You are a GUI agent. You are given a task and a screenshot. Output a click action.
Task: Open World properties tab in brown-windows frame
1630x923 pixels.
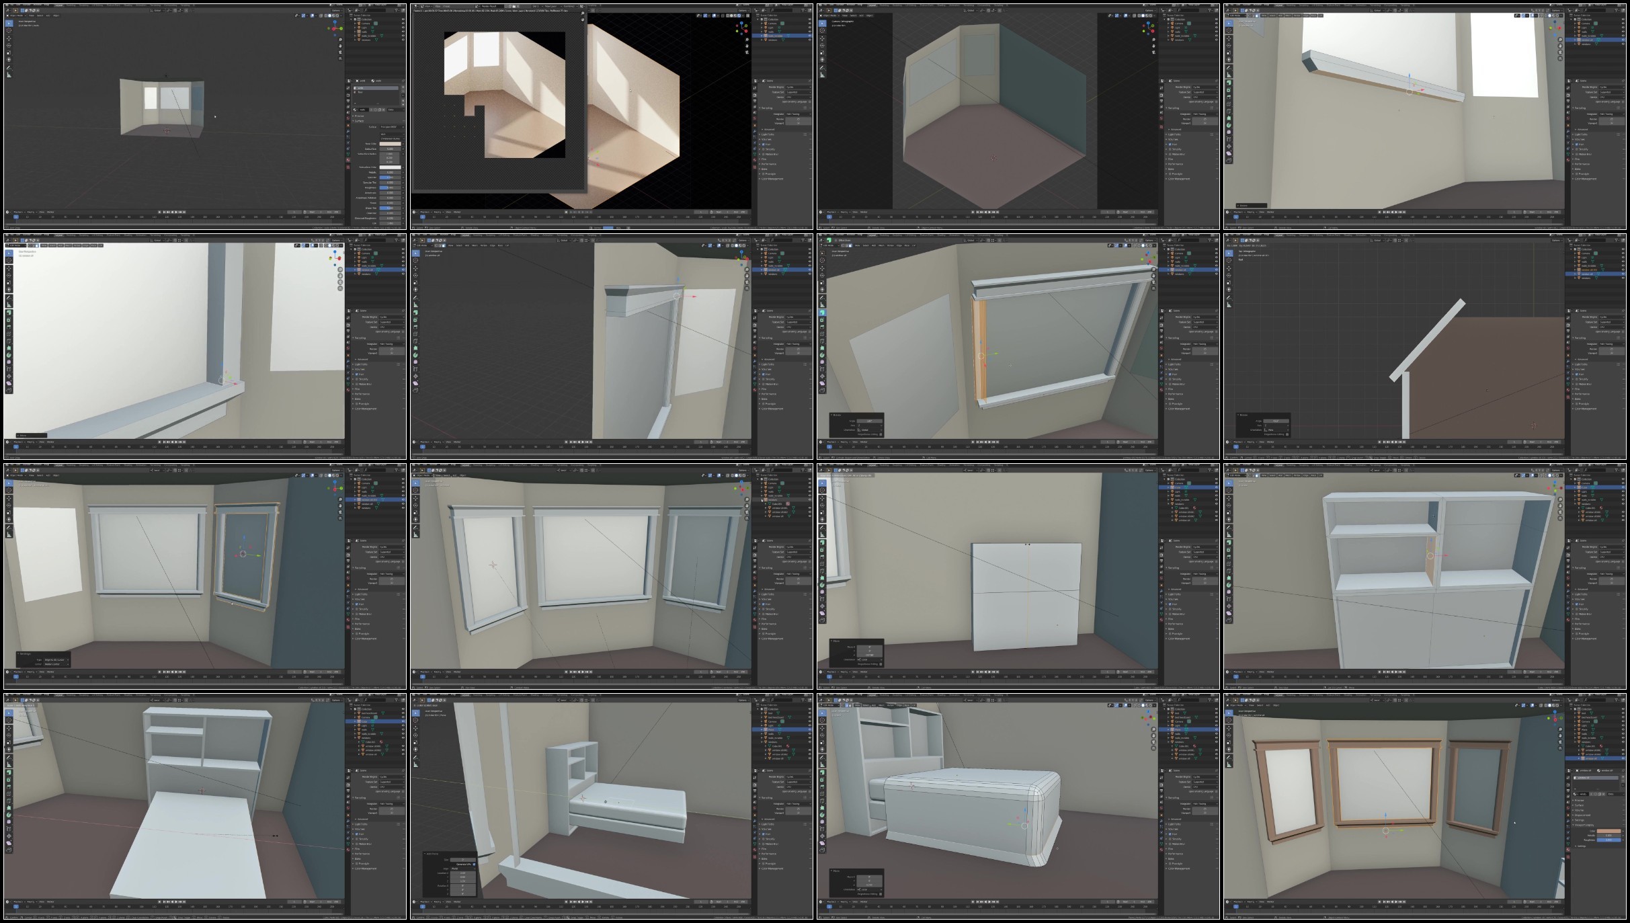pos(1568,808)
